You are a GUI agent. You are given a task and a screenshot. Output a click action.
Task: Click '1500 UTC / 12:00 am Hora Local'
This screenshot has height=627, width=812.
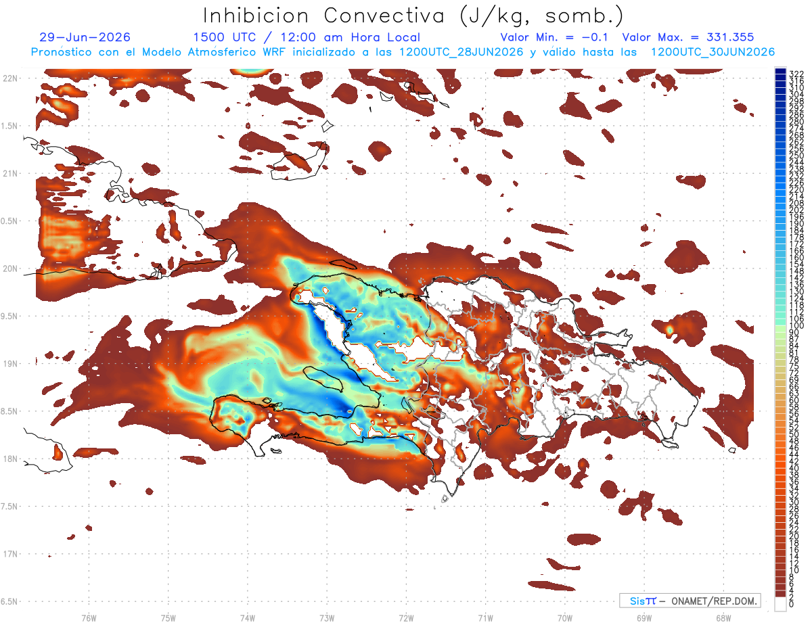(x=307, y=38)
